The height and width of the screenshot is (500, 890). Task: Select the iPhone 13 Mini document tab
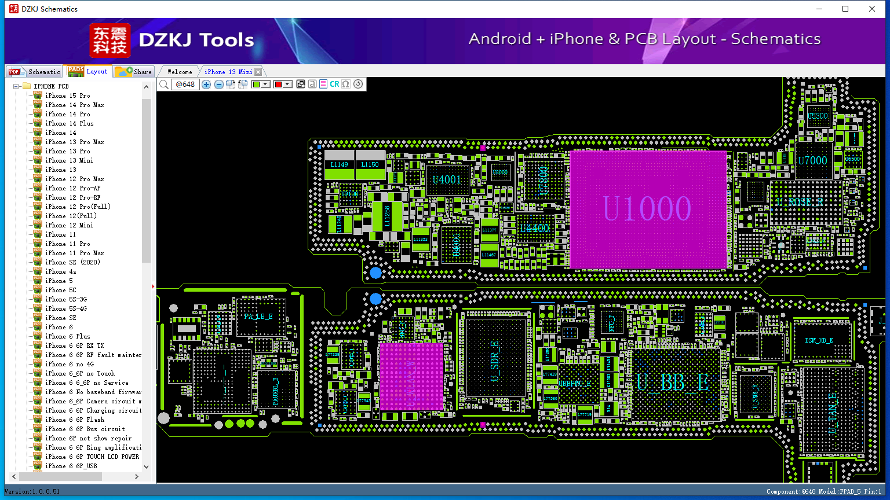tap(228, 72)
